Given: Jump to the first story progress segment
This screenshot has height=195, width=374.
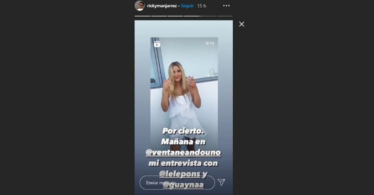Looking at the screenshot, I should click(x=142, y=16).
